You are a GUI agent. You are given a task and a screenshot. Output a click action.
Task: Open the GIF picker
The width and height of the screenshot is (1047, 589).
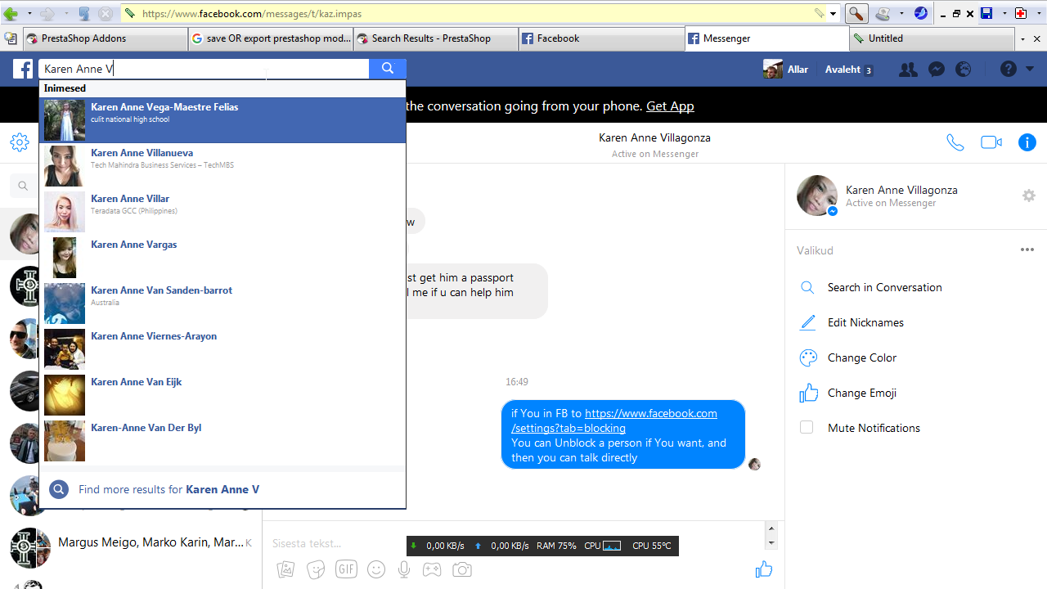click(346, 569)
